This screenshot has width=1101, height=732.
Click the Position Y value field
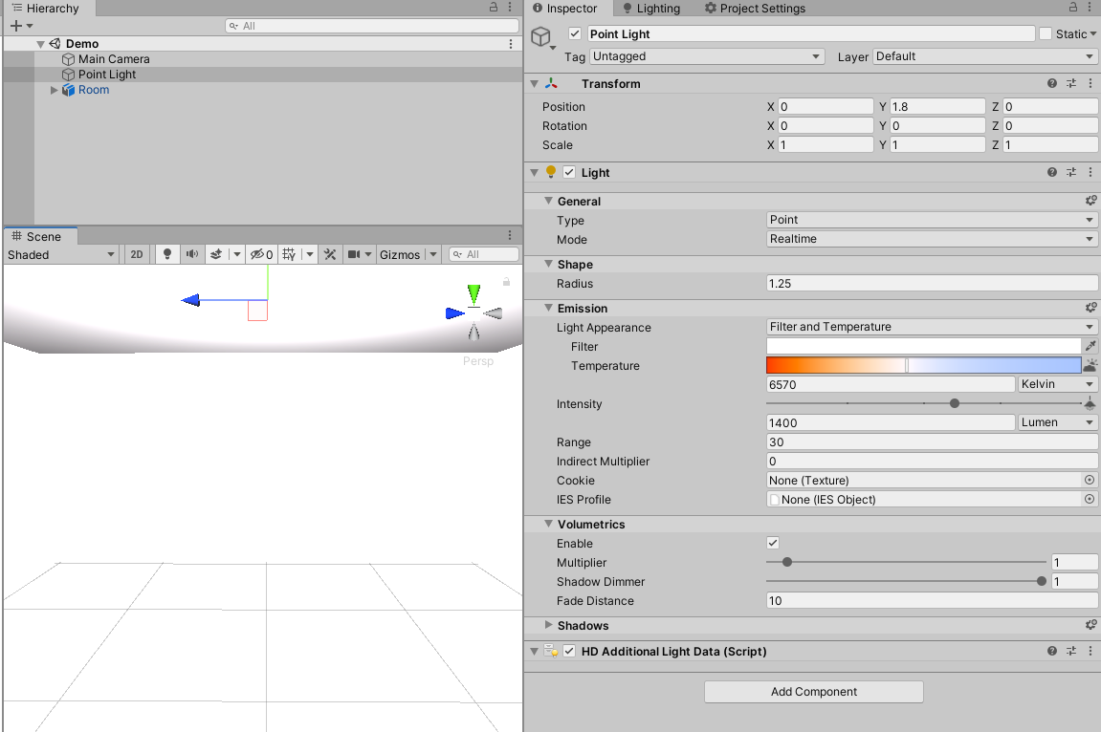937,107
